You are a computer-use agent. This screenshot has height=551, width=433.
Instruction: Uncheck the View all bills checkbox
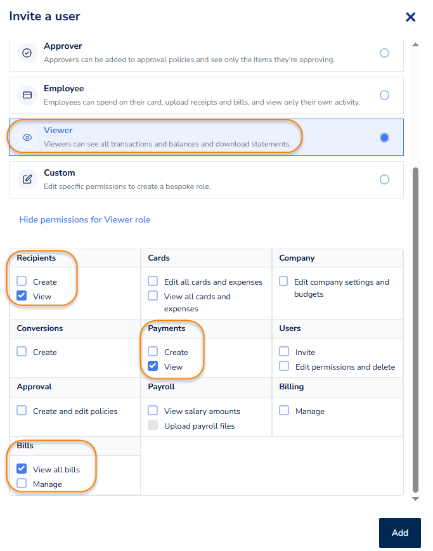[x=22, y=469]
